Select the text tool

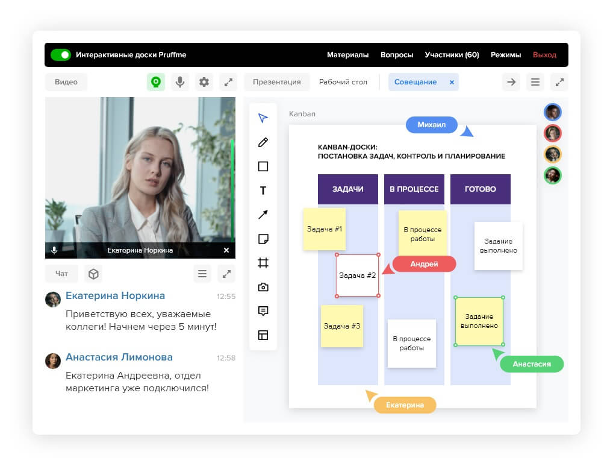click(263, 190)
